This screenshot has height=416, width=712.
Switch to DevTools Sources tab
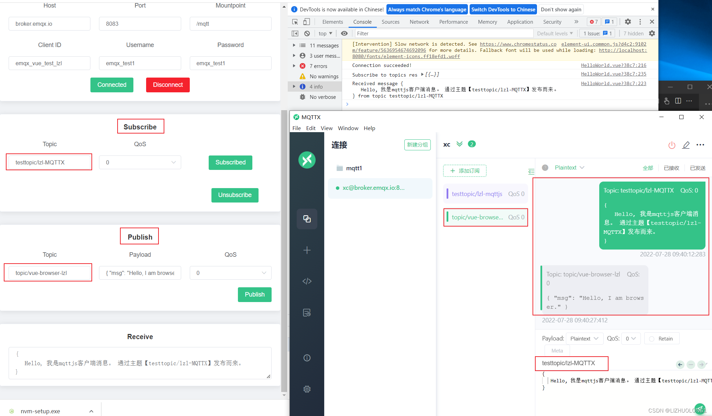pos(391,22)
